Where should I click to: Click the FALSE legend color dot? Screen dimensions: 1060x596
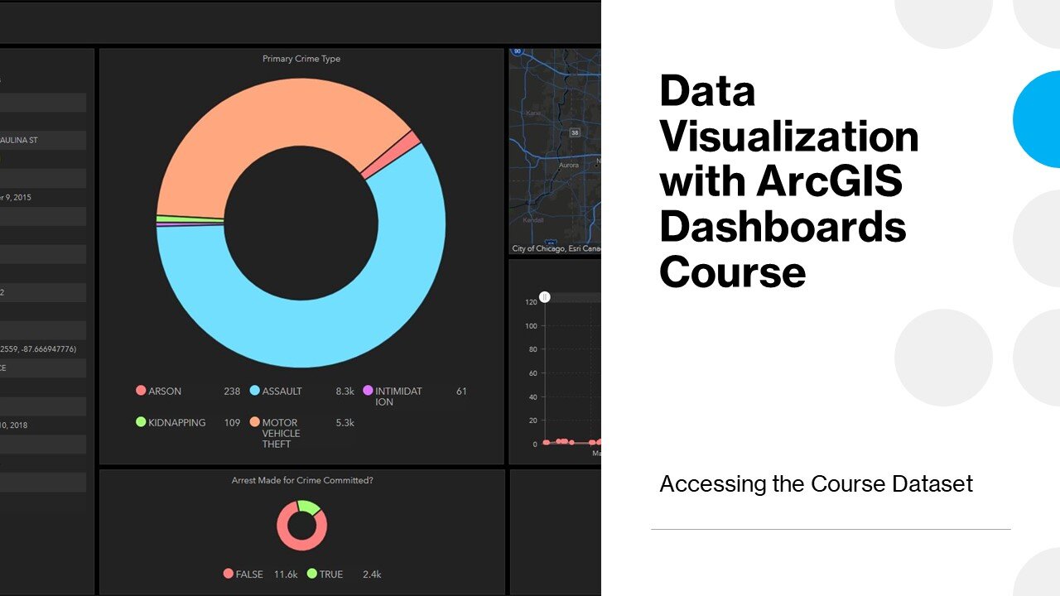(x=229, y=574)
